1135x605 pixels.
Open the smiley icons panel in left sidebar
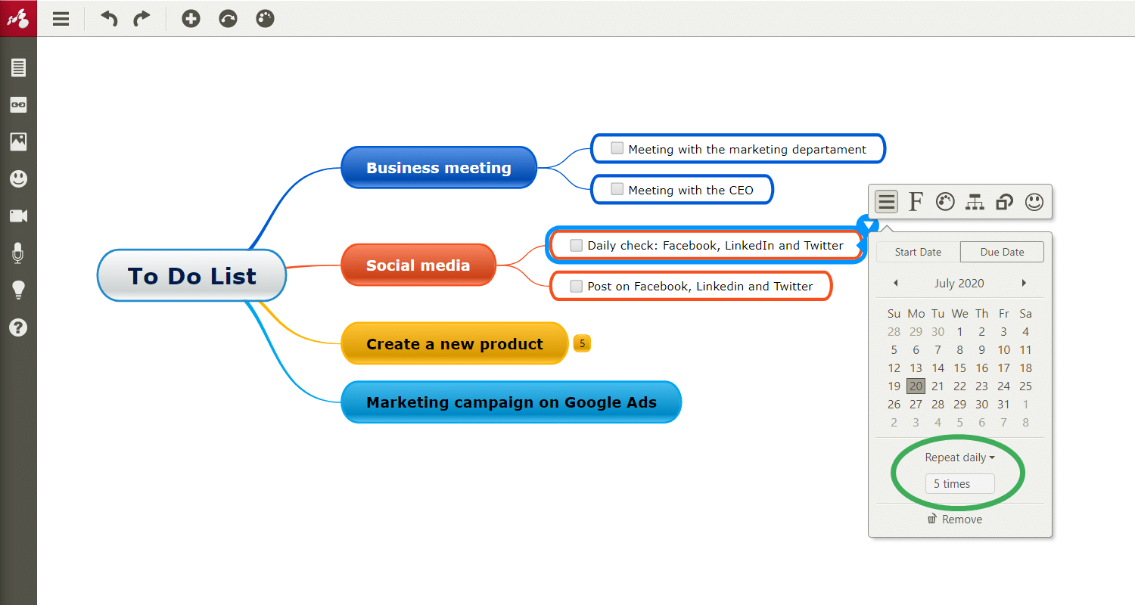[x=18, y=178]
